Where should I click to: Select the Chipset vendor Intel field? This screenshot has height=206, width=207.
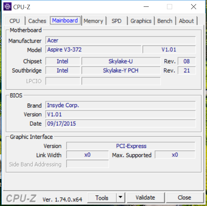tap(63, 61)
